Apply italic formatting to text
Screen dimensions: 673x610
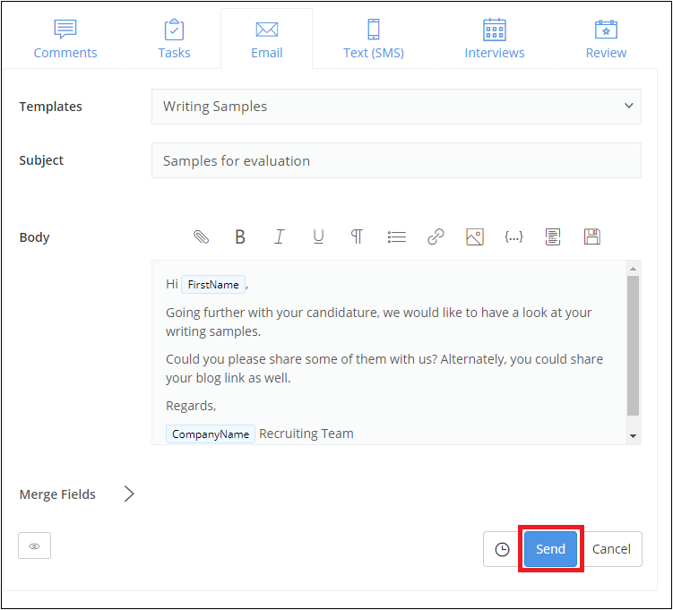(x=280, y=237)
